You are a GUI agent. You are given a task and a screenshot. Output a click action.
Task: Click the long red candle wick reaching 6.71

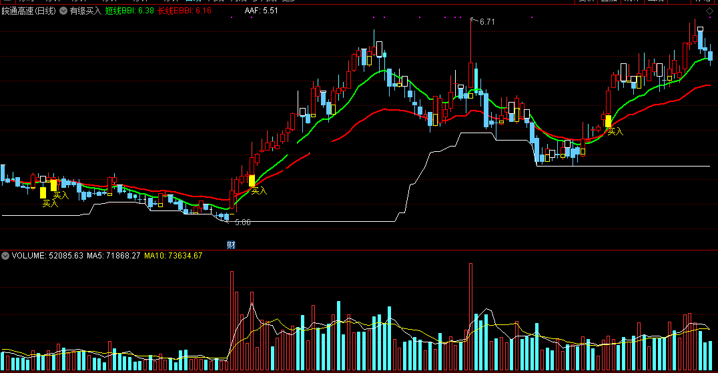tap(470, 41)
